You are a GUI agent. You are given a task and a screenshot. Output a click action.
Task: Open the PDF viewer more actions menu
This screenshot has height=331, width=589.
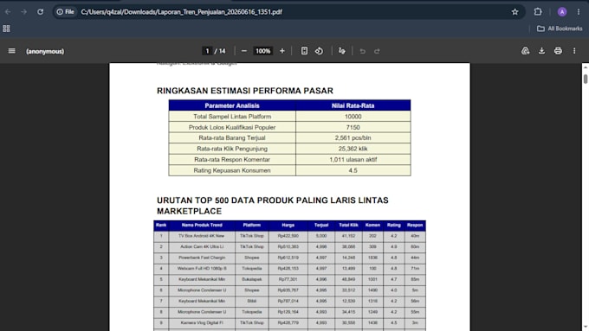tap(574, 51)
